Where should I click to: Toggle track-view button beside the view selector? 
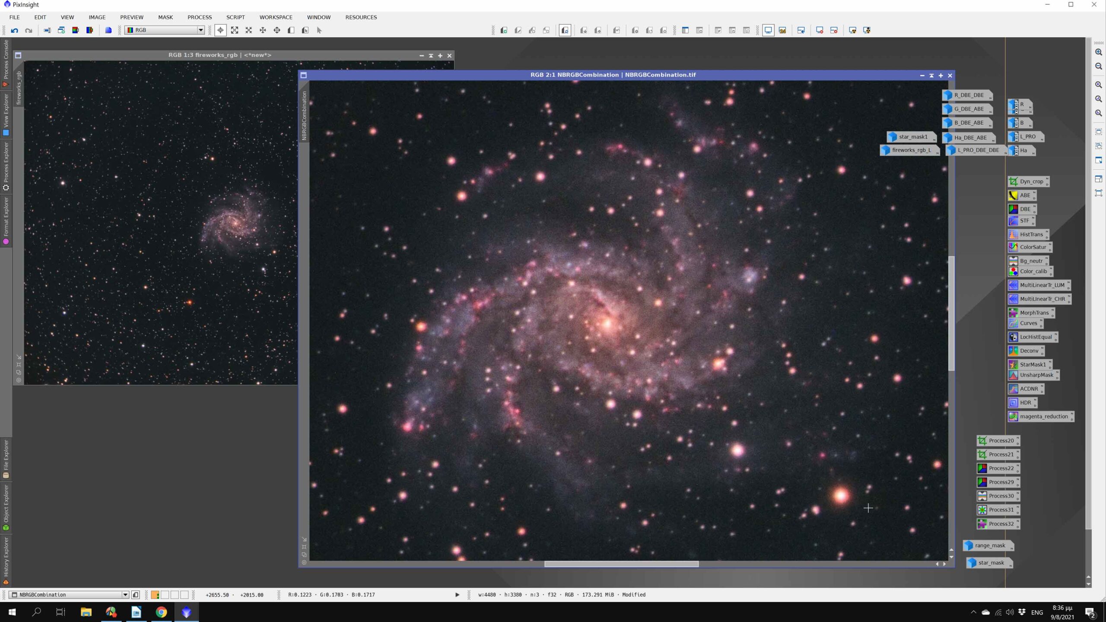click(136, 595)
